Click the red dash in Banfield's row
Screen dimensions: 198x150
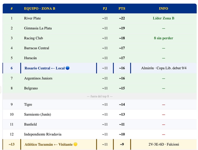click(x=163, y=124)
